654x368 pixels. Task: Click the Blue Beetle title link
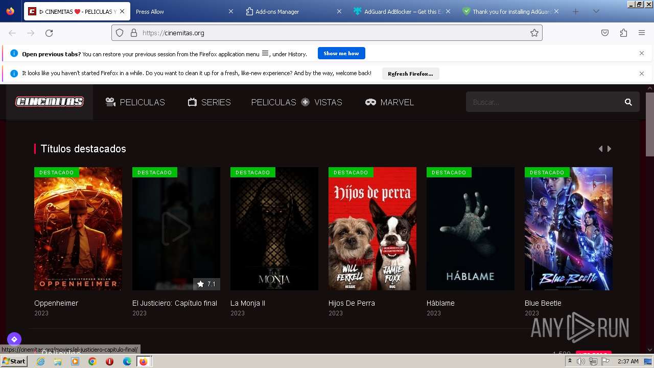click(x=543, y=303)
